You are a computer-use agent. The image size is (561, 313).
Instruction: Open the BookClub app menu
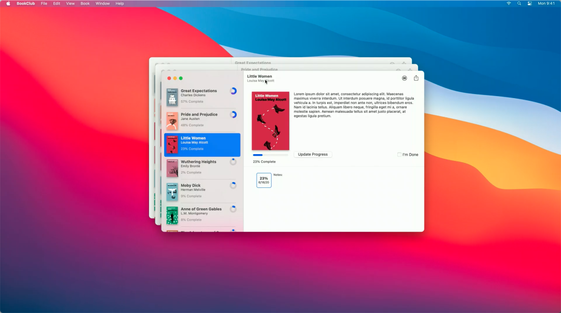coord(26,3)
